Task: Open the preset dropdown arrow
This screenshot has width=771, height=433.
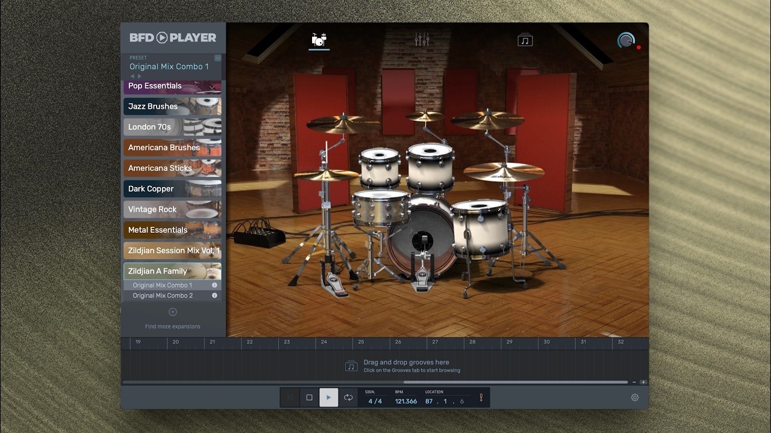Action: click(x=217, y=58)
